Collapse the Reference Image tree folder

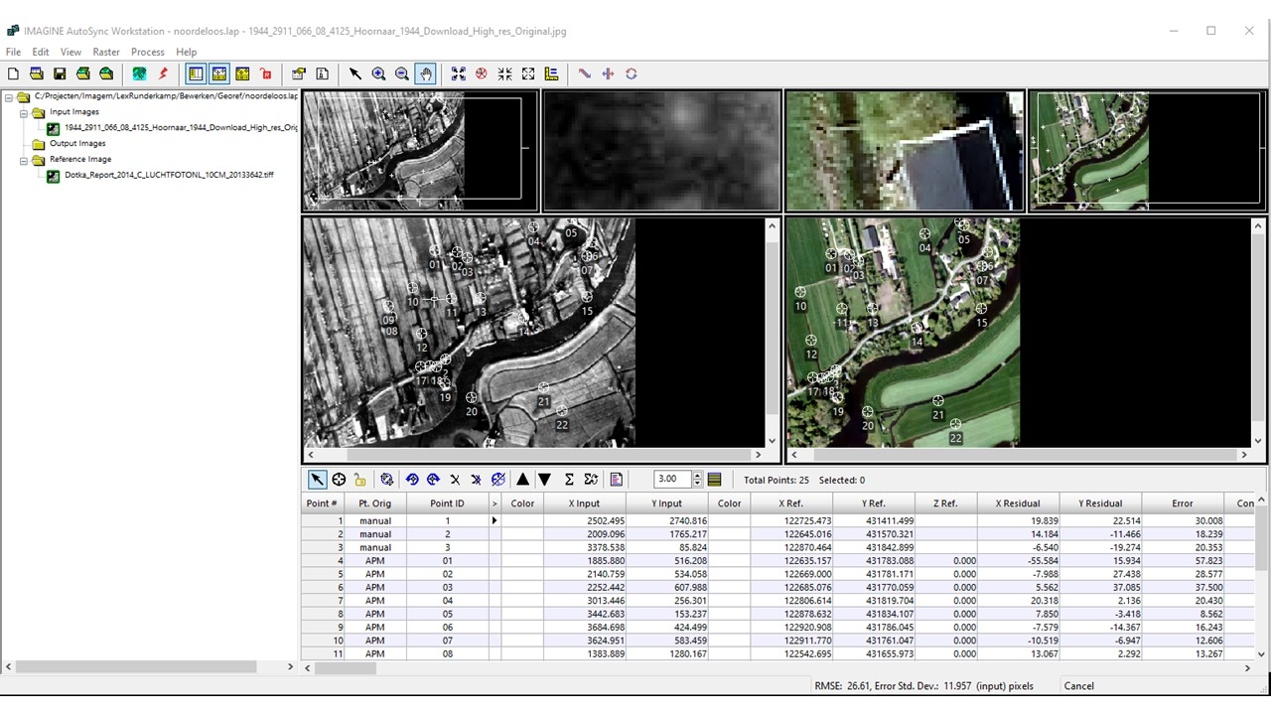(x=25, y=160)
